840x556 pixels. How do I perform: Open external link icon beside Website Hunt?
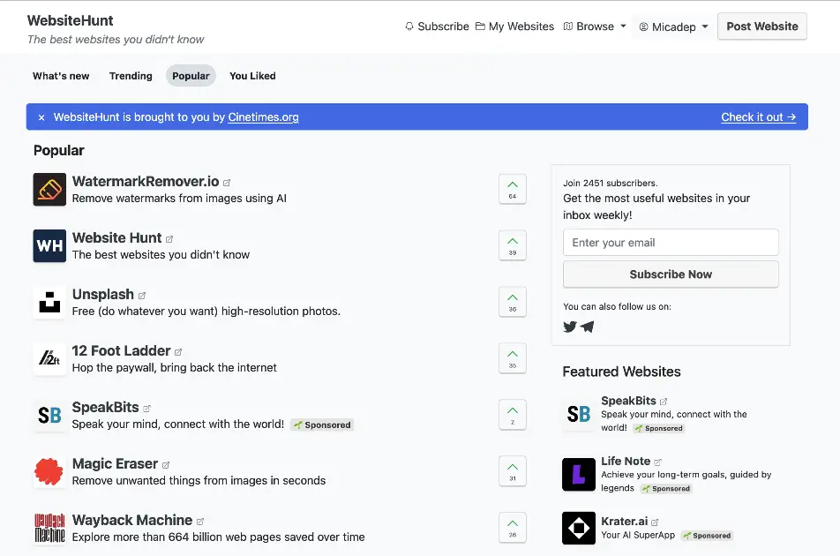(x=169, y=239)
